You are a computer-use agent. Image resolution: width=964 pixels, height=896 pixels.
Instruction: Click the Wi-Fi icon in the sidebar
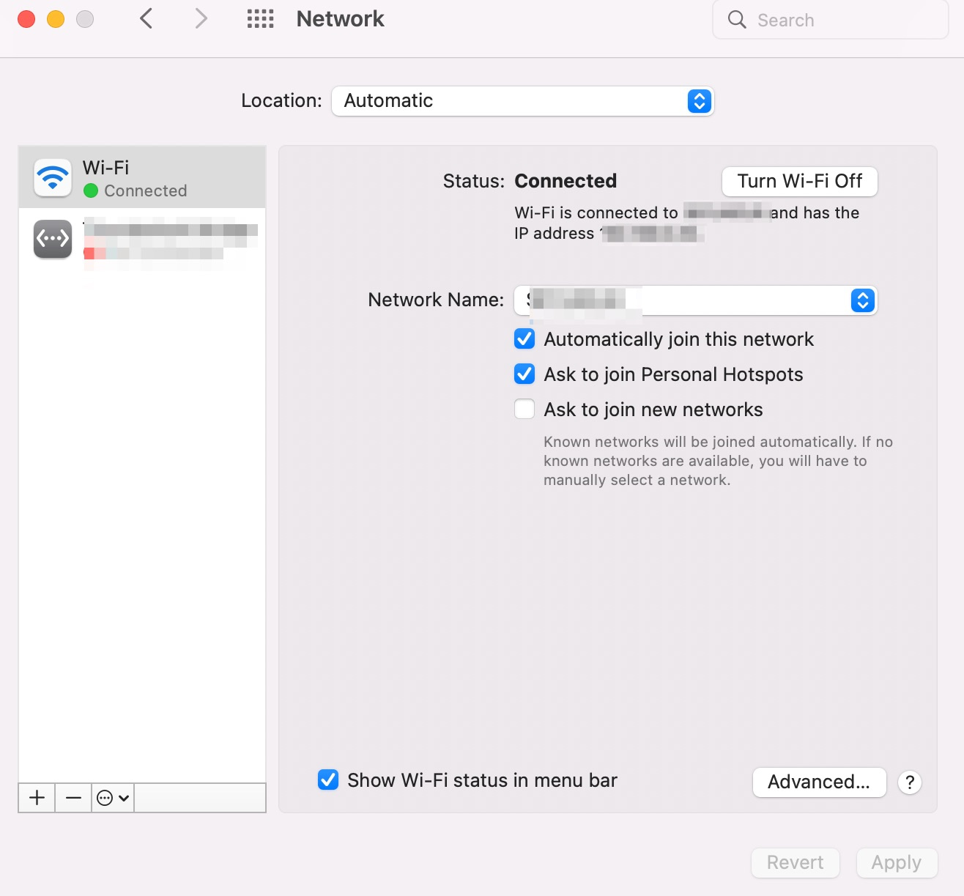click(53, 178)
